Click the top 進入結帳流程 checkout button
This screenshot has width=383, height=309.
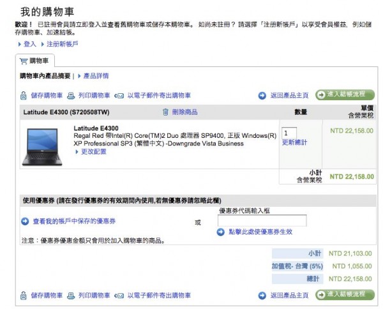(x=345, y=94)
